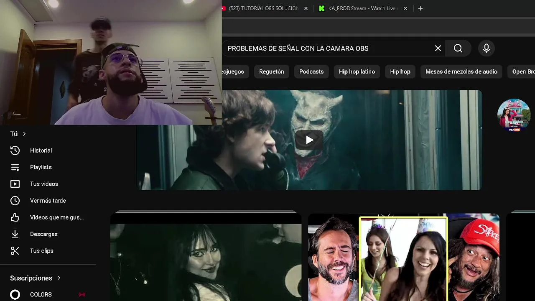The width and height of the screenshot is (535, 301).
Task: Click the Kick favicon on KA_PROD tab
Action: point(322,8)
